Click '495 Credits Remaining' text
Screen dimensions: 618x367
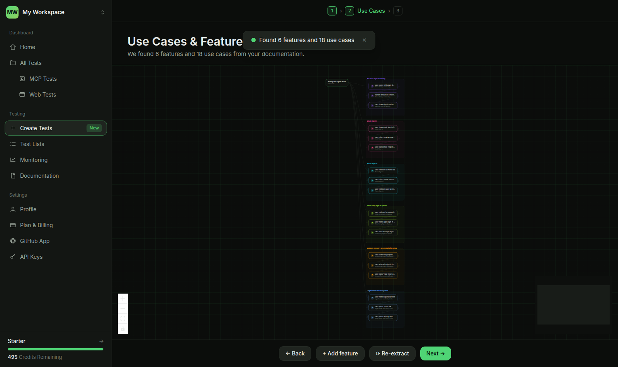35,357
